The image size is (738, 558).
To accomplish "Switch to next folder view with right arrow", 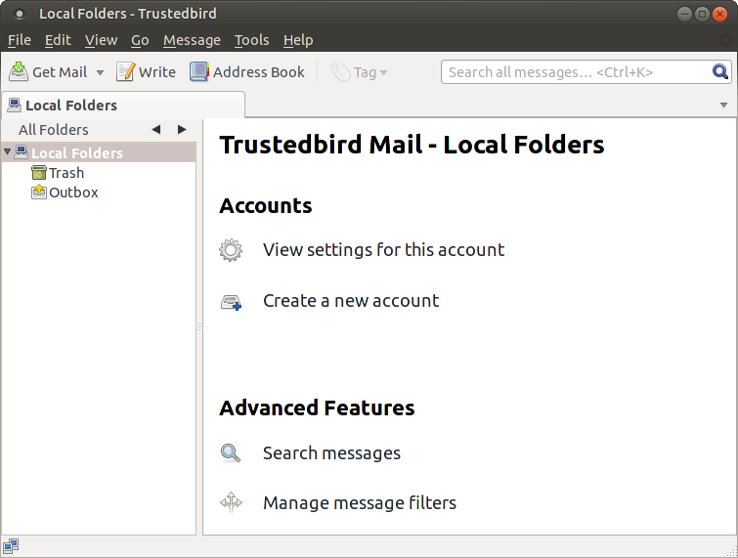I will (x=182, y=130).
